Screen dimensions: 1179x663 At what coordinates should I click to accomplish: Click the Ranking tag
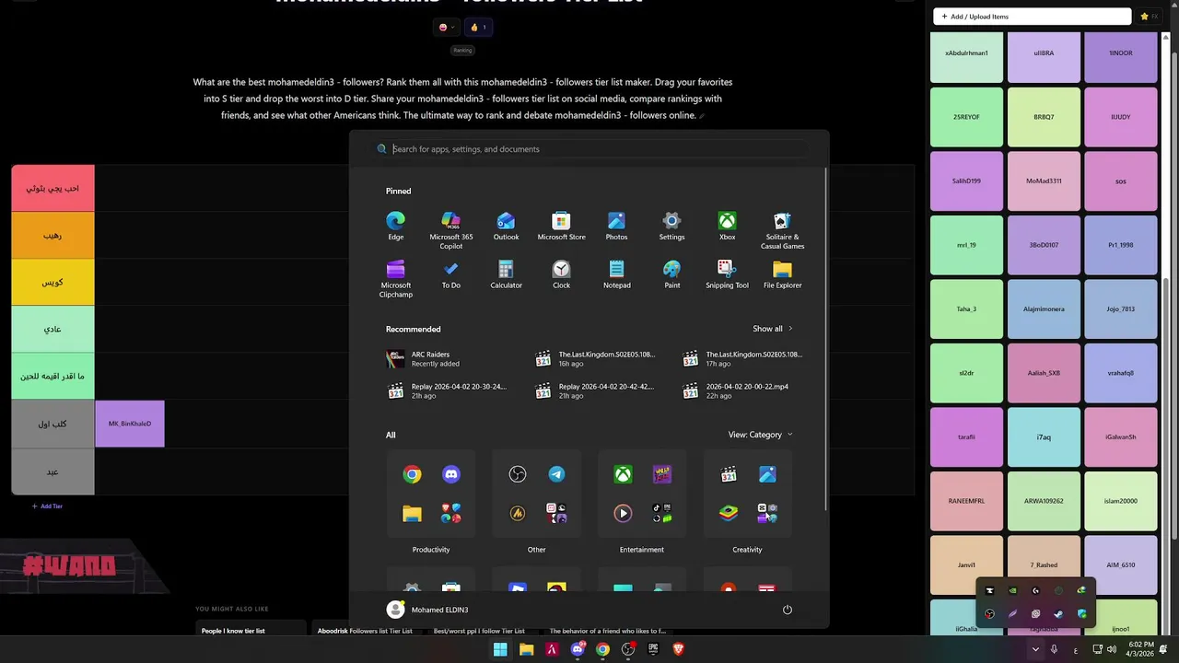pyautogui.click(x=462, y=50)
